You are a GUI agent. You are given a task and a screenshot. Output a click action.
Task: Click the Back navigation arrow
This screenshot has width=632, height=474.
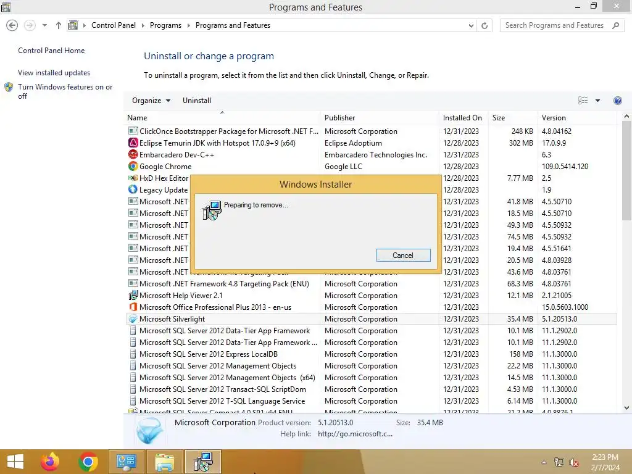point(12,25)
